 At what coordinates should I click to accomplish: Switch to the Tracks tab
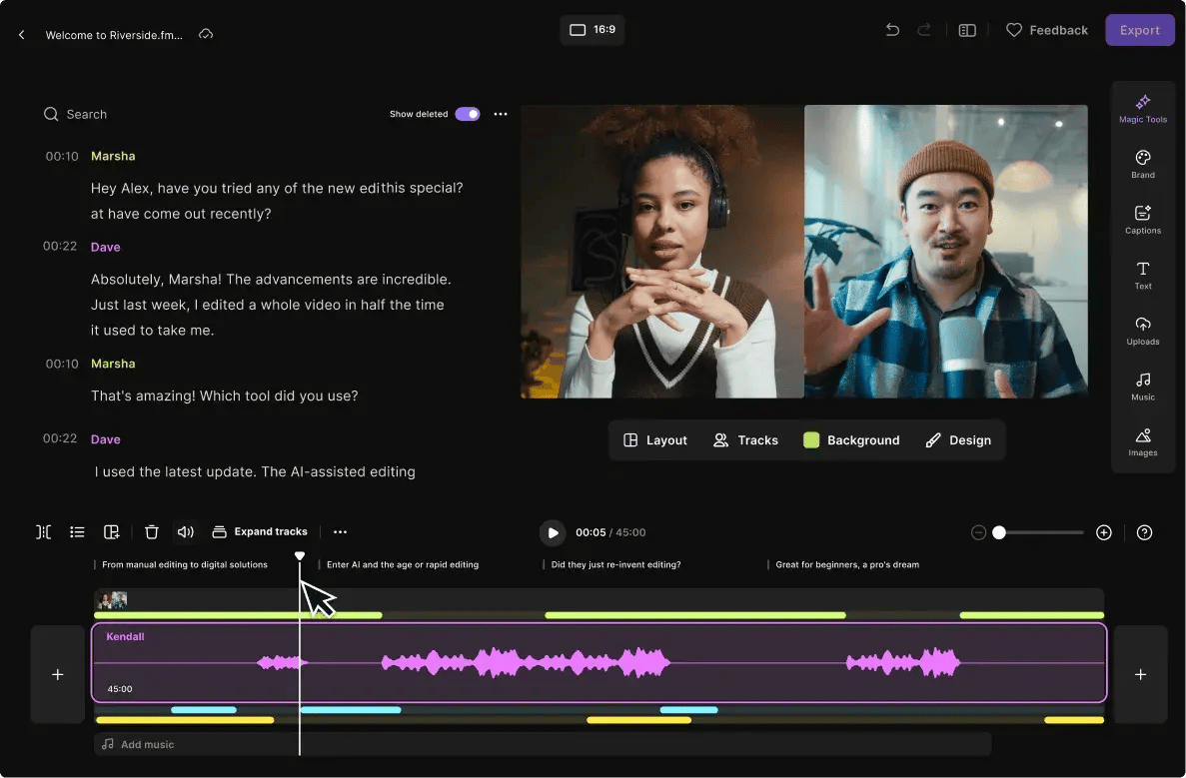[745, 440]
